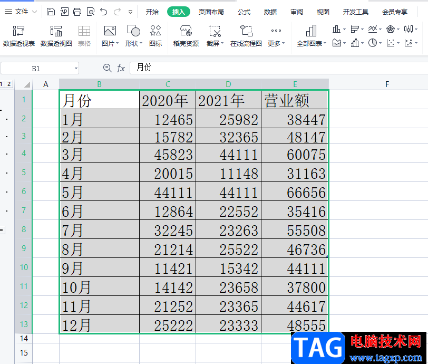
Task: Expand the pie chart dropdown arrow
Action: click(x=380, y=43)
